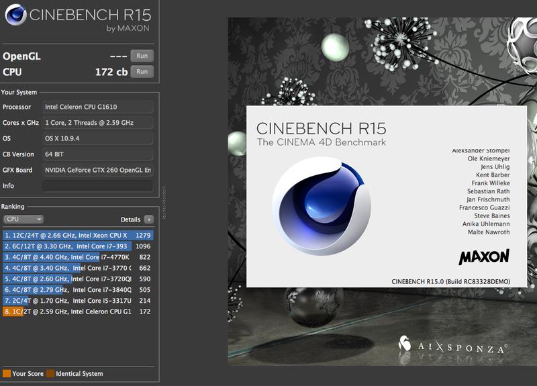The image size is (537, 386).
Task: Click the Identical System legend swatch
Action: 50,373
